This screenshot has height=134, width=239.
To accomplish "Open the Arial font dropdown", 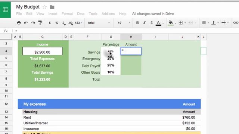I will [99, 23].
